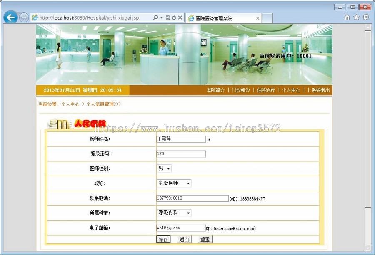
Task: Click the hospital lobby banner image
Action: (x=184, y=54)
